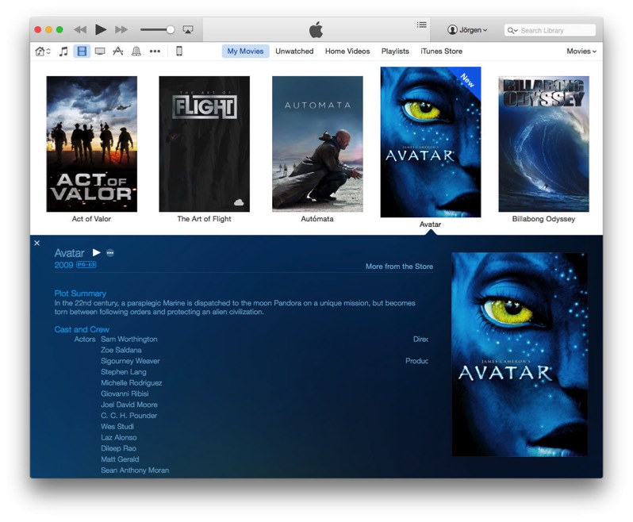633x522 pixels.
Task: Open the Movies view options dropdown
Action: 581,52
